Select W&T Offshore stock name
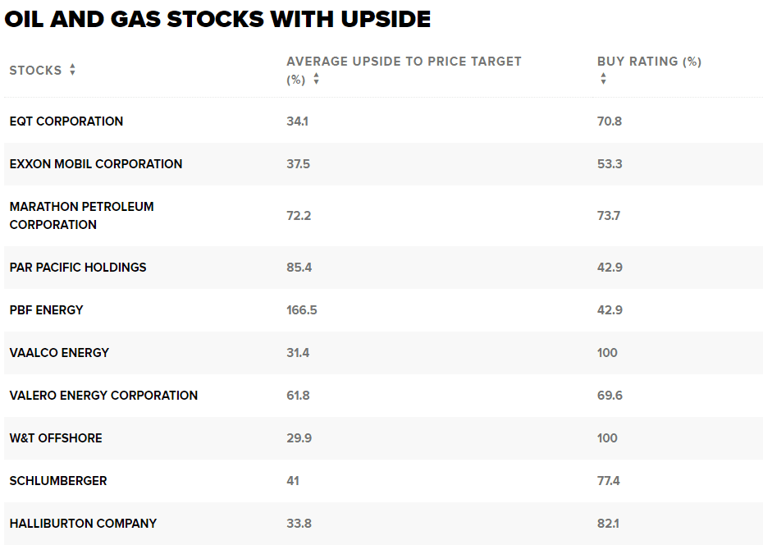763x545 pixels. click(56, 438)
